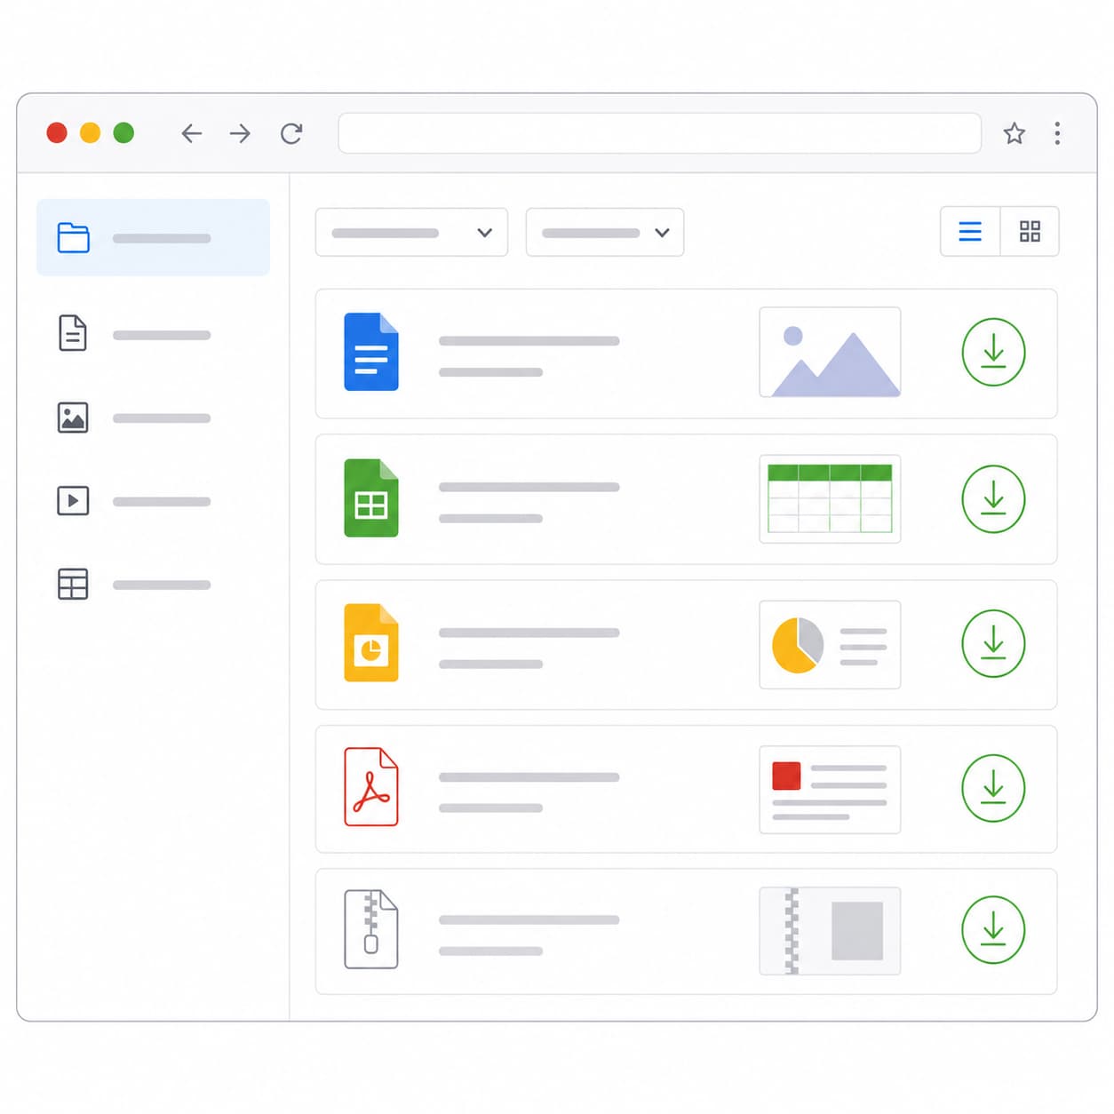Expand the first filter dropdown
Image resolution: width=1114 pixels, height=1114 pixels.
point(411,233)
